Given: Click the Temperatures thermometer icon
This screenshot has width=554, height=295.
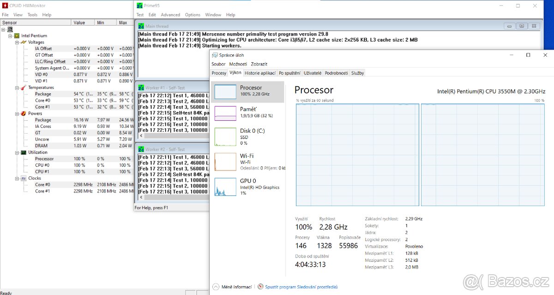Looking at the screenshot, I should click(23, 88).
